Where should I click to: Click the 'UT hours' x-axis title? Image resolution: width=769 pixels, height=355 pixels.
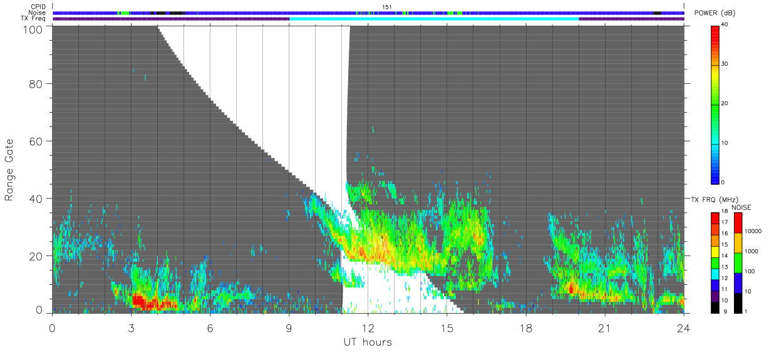coord(367,342)
